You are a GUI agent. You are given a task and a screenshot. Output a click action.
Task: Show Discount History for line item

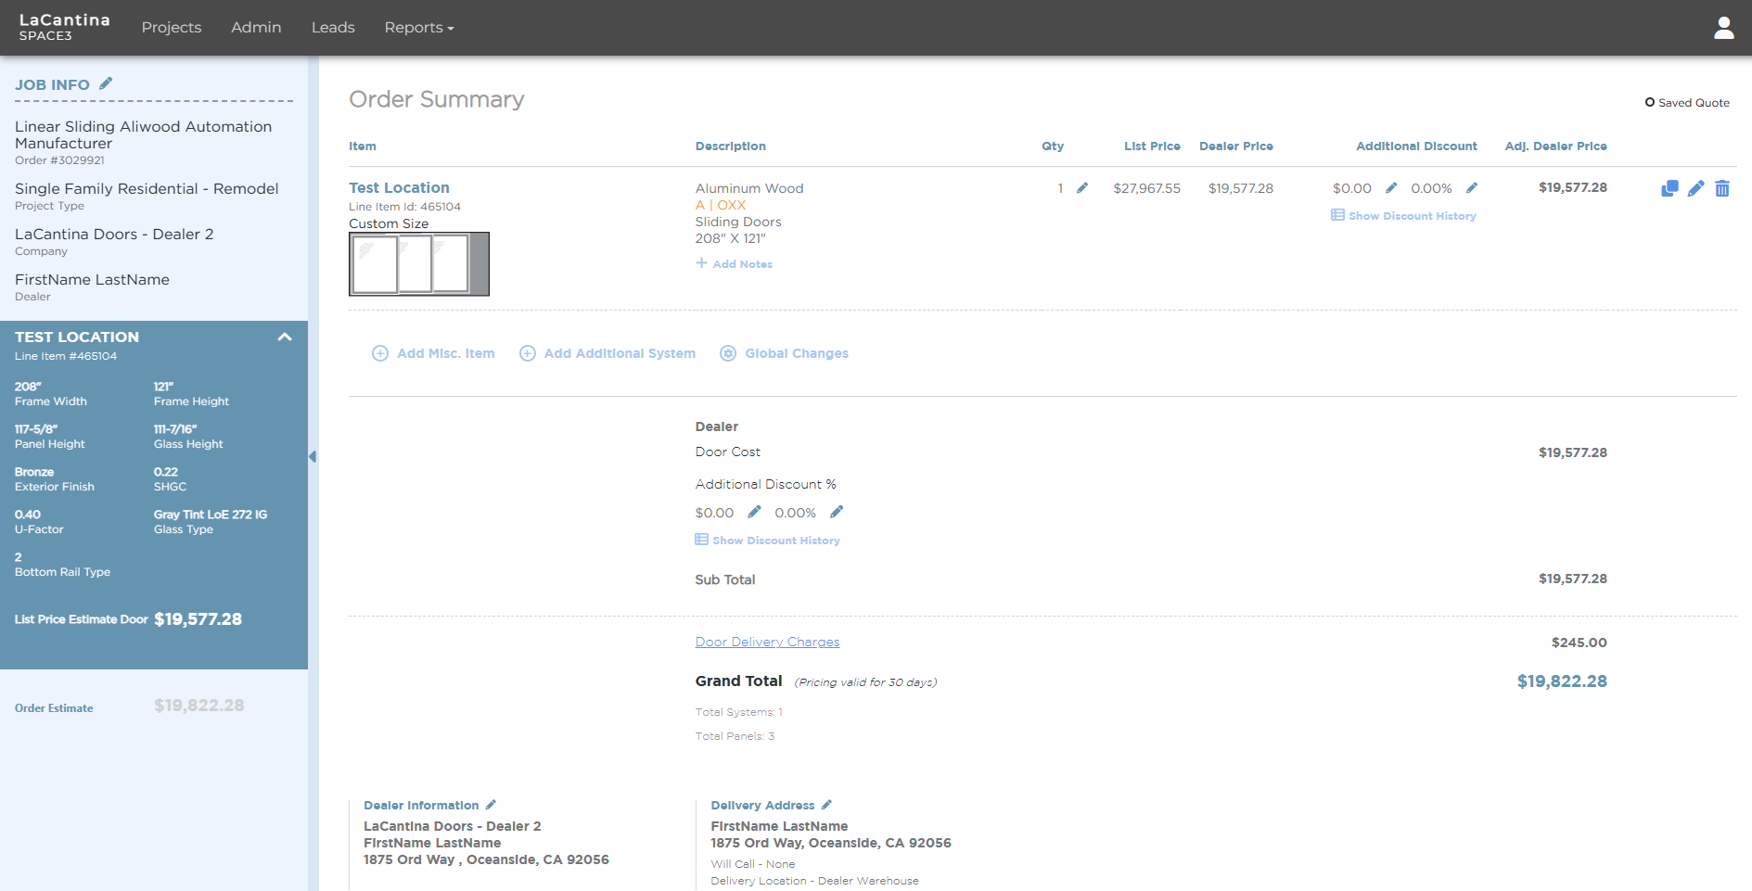[x=1403, y=216]
